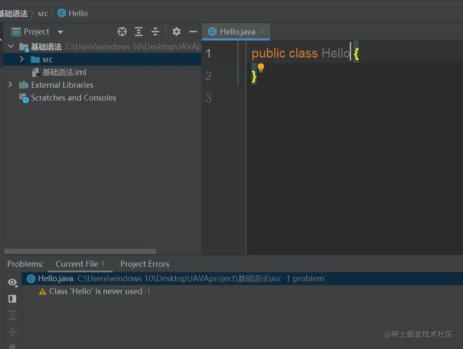Click the warning triangle icon
This screenshot has height=349, width=463.
tap(43, 291)
